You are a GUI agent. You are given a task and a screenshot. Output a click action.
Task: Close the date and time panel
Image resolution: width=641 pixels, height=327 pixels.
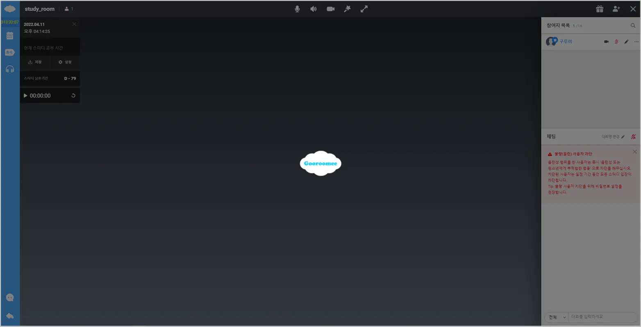tap(74, 24)
